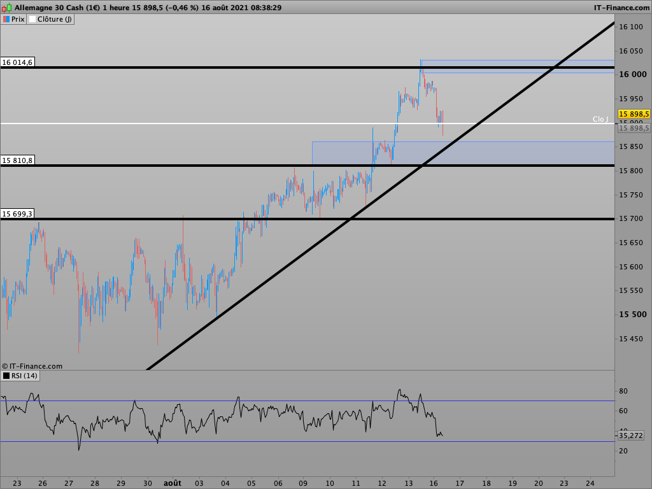Viewport: 652px width, 489px height.
Task: Select the 16 014,6 horizontal line label
Action: (x=17, y=62)
